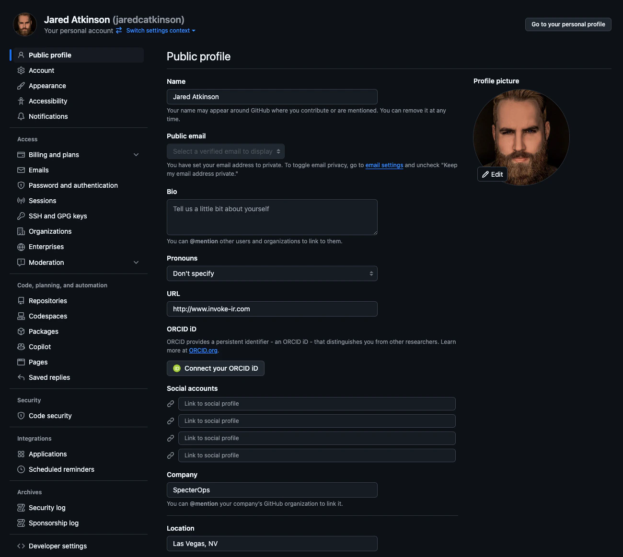Image resolution: width=623 pixels, height=557 pixels.
Task: Open Codespaces settings via the icon
Action: (21, 316)
